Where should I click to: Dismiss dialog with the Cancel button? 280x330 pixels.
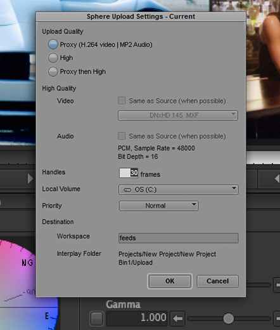(218, 281)
